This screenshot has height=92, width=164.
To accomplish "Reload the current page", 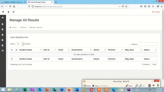I will (x=10, y=6).
